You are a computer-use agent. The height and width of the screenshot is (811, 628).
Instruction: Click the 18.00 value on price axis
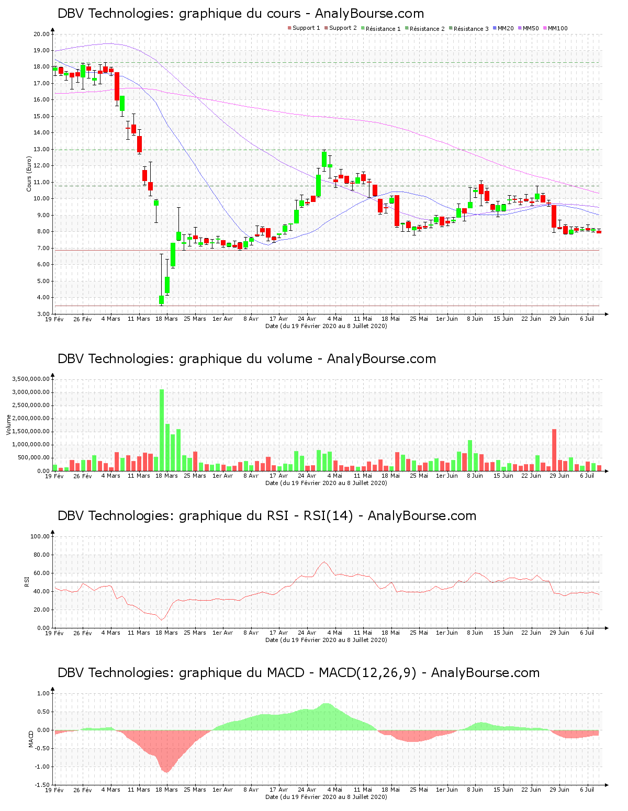click(x=41, y=67)
